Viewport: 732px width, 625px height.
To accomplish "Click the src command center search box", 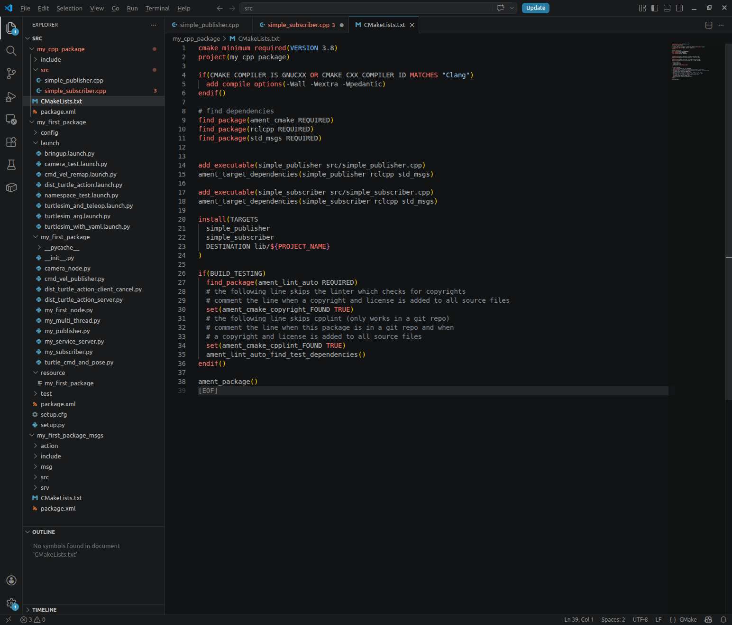I will [366, 8].
